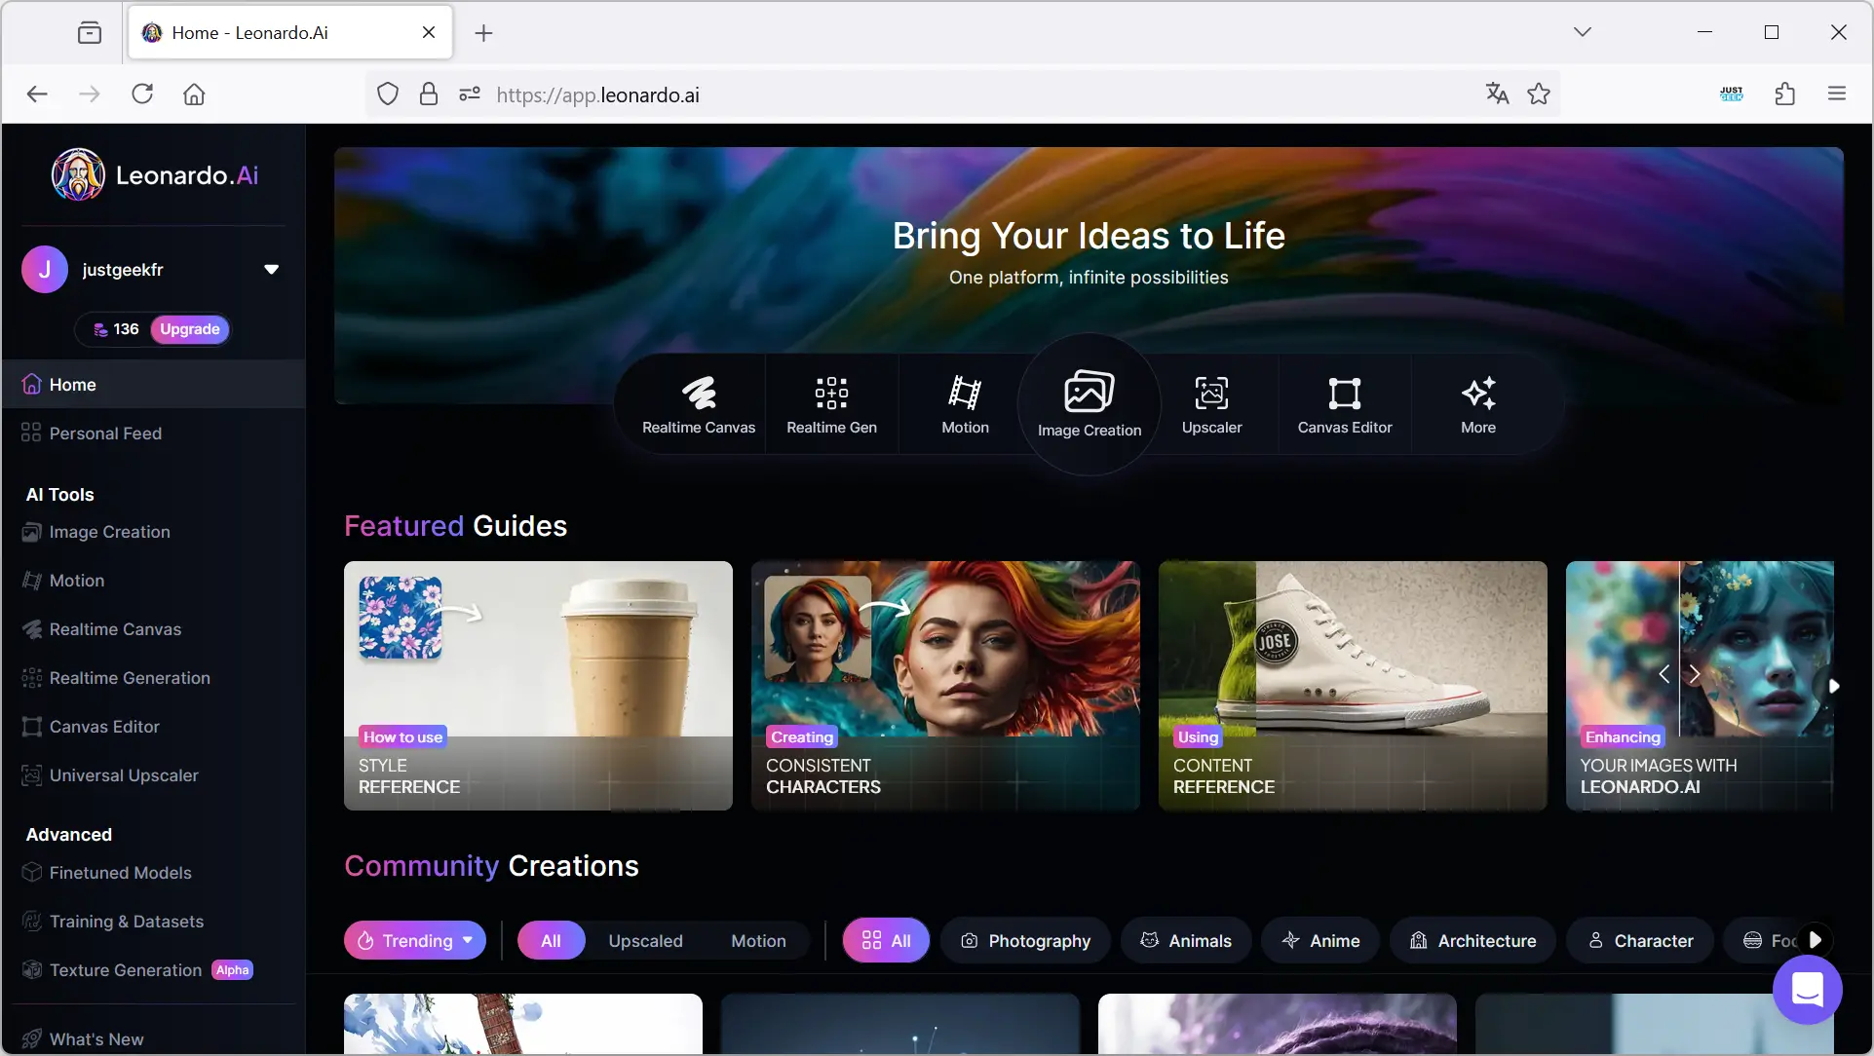This screenshot has height=1056, width=1874.
Task: Open Personal Feed in the sidebar
Action: click(x=153, y=433)
